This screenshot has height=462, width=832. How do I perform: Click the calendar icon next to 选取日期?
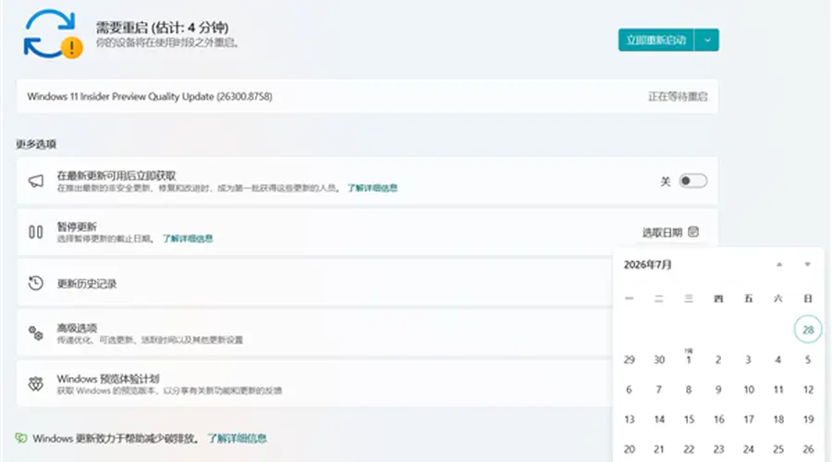pos(693,232)
